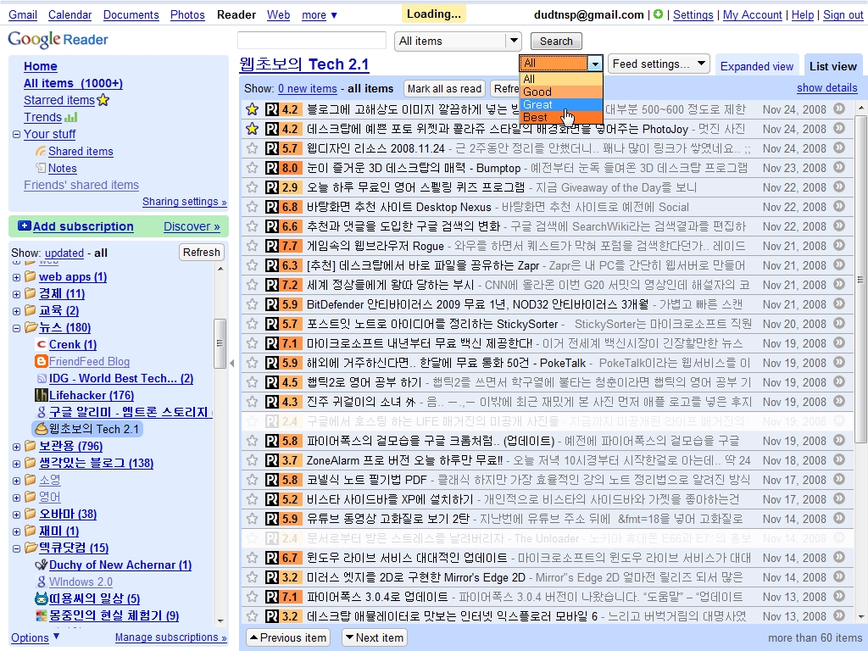Click the Crenk feed favicon
Image resolution: width=868 pixels, height=651 pixels.
pos(41,344)
